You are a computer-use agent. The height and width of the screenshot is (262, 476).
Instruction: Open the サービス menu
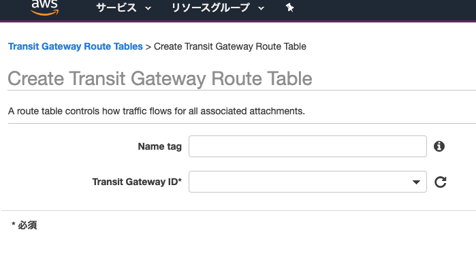click(116, 8)
